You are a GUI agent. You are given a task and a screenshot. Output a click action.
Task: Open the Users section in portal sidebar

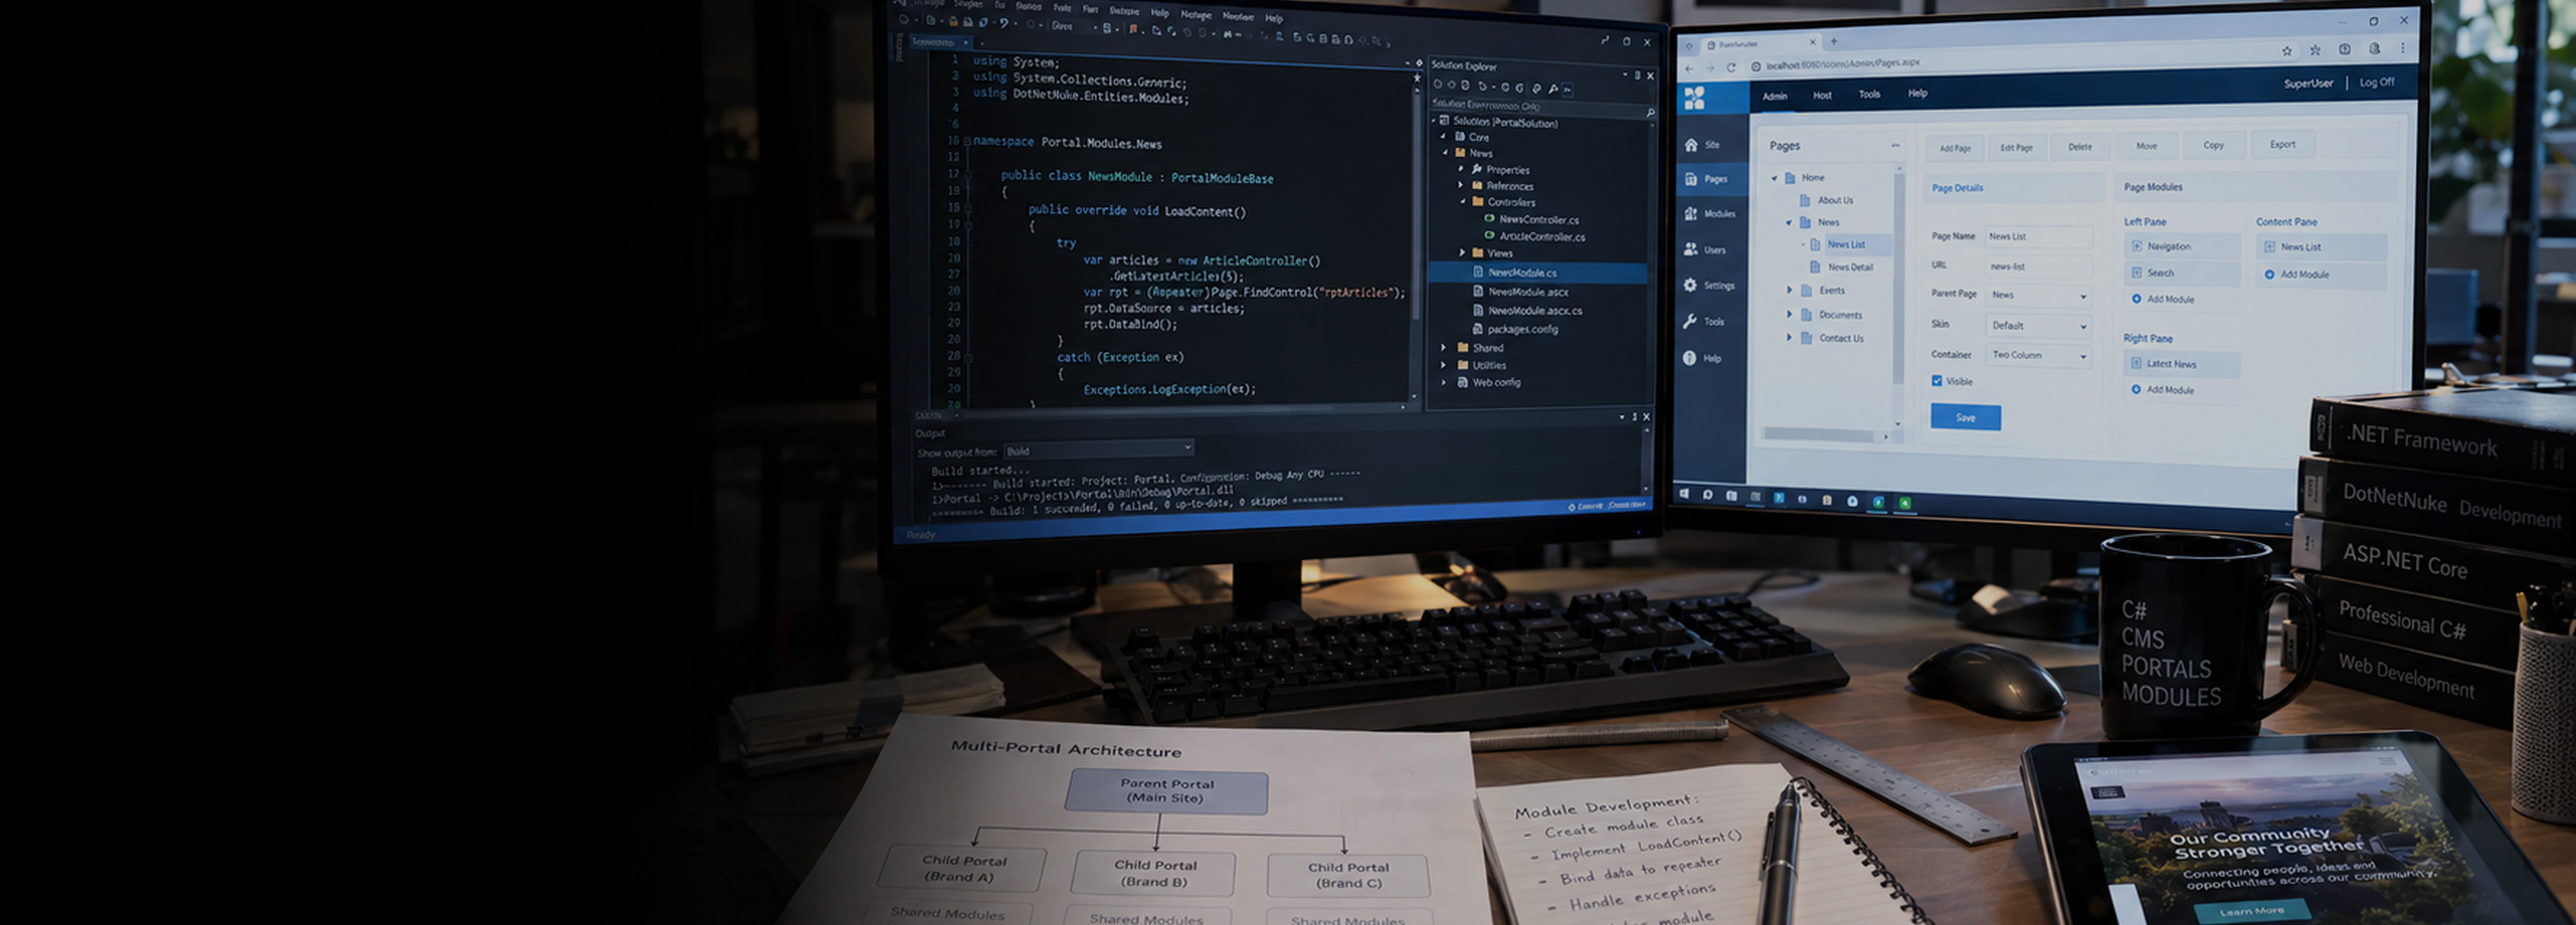click(1705, 250)
